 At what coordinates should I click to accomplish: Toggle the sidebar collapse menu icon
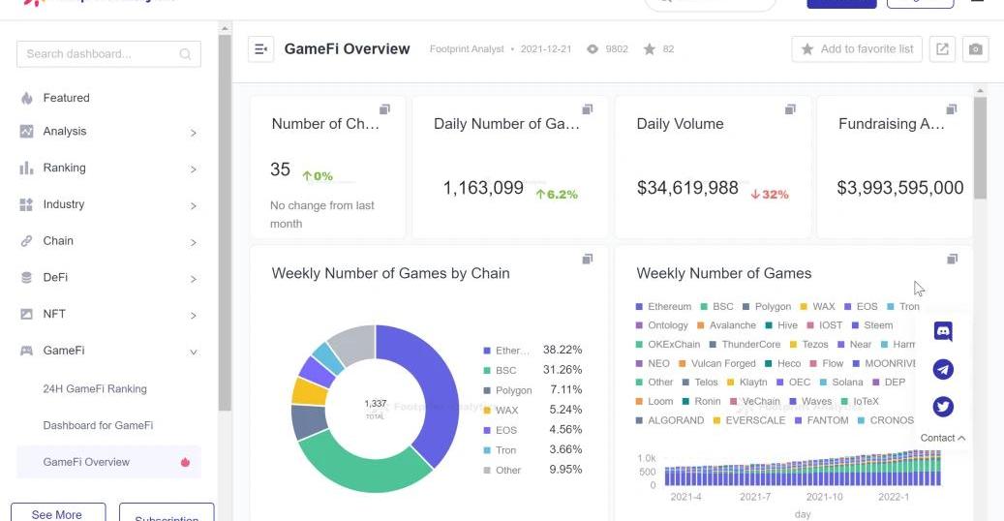click(x=260, y=49)
